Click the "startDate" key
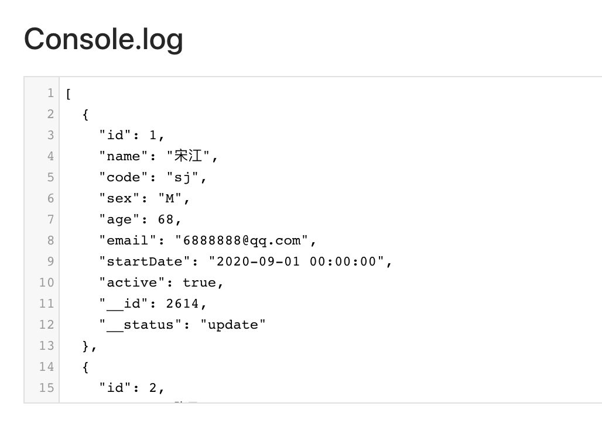 pos(145,261)
